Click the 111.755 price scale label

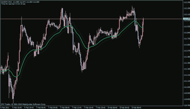[187, 39]
